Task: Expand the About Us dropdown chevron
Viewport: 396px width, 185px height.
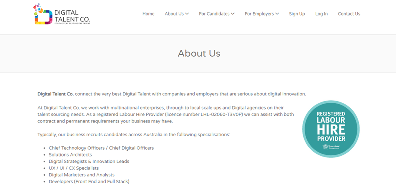Action: [187, 14]
